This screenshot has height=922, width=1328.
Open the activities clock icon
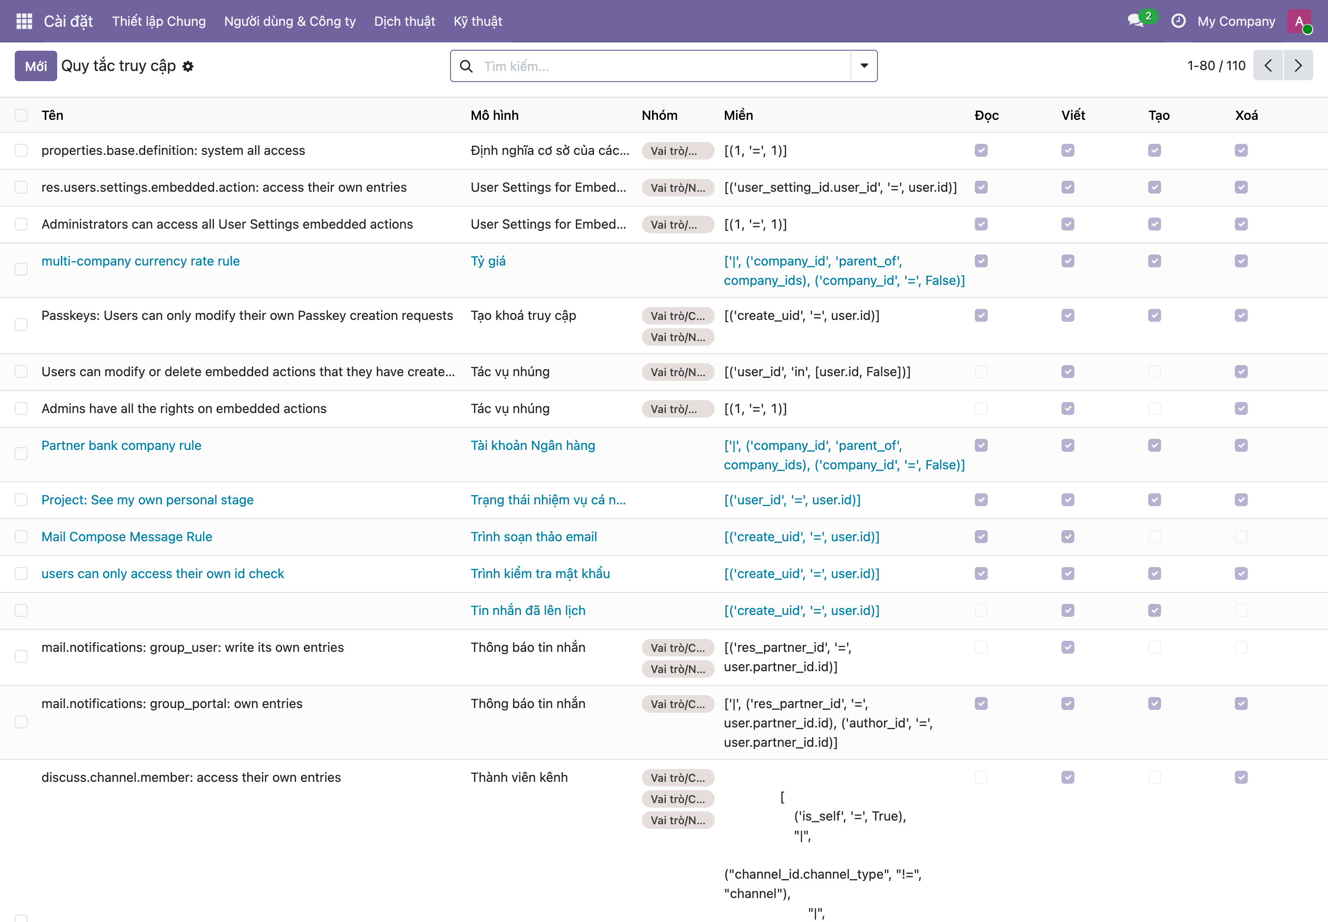(1178, 21)
